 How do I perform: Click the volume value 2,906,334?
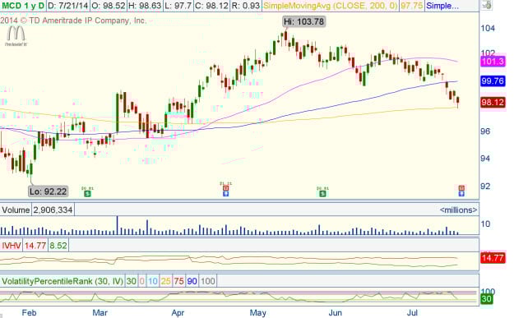(x=53, y=210)
